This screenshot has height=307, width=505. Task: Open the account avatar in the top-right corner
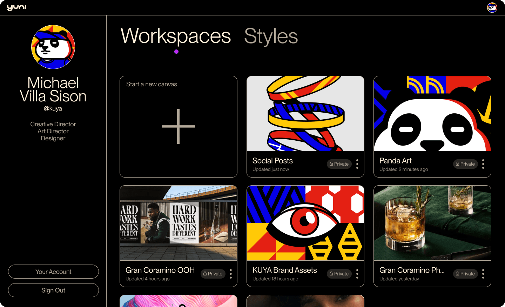pyautogui.click(x=492, y=7)
